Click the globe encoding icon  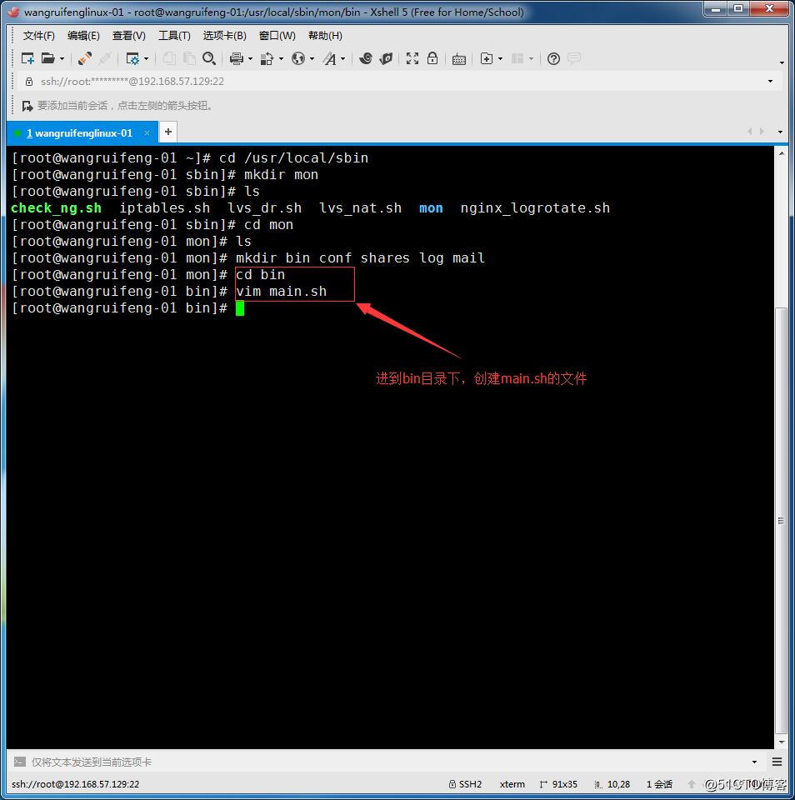(x=298, y=58)
